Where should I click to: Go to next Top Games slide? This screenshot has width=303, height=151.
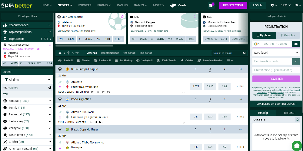[x=50, y=39]
